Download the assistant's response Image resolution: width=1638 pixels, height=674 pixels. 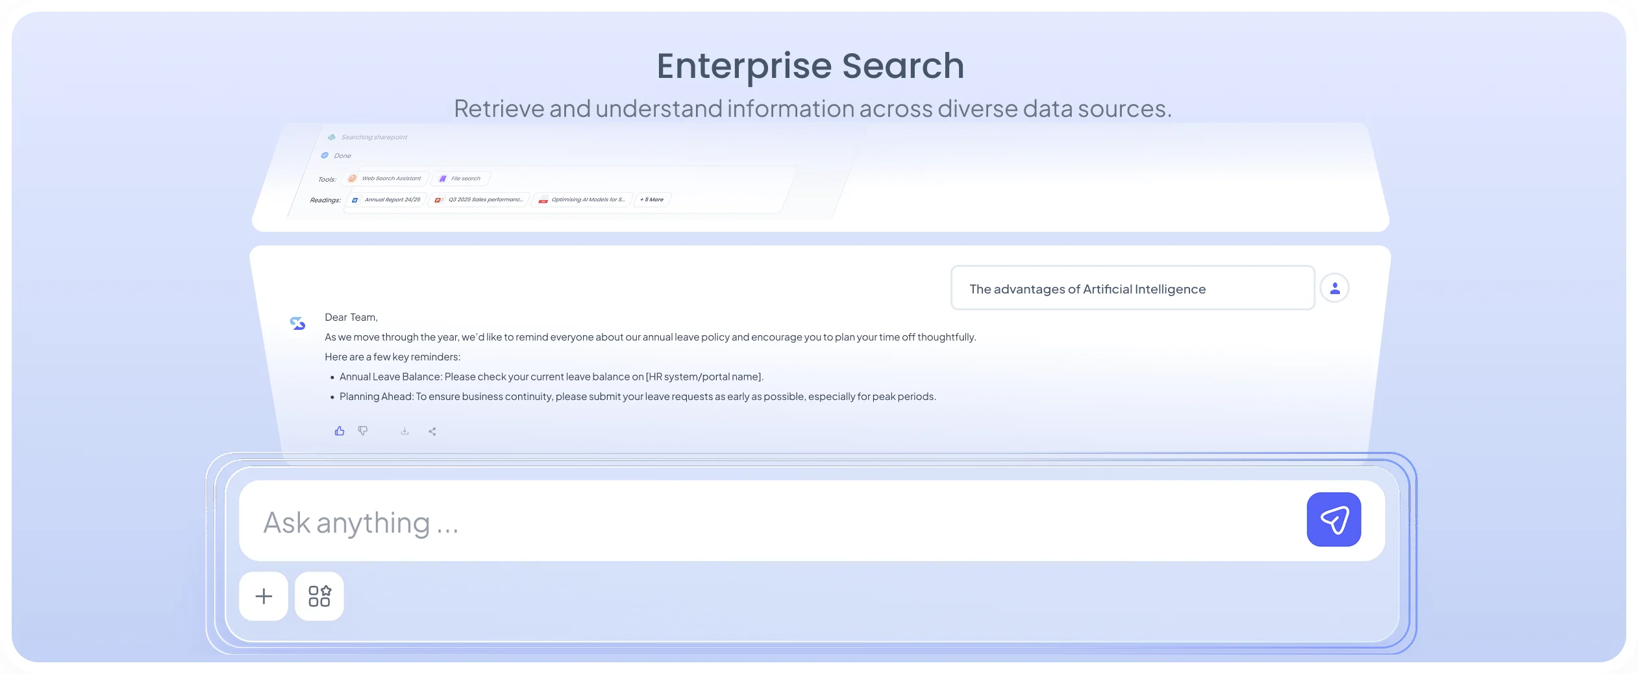click(x=404, y=431)
